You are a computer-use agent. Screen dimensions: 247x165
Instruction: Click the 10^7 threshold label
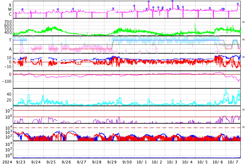pos(9,111)
